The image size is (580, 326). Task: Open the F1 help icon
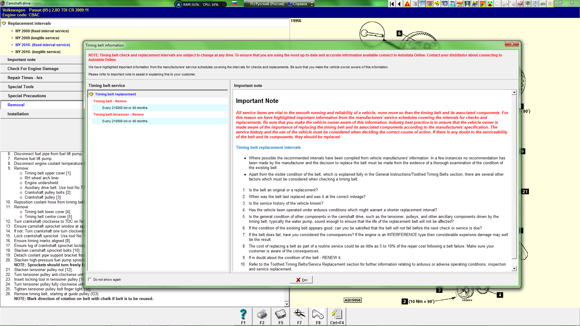243,316
